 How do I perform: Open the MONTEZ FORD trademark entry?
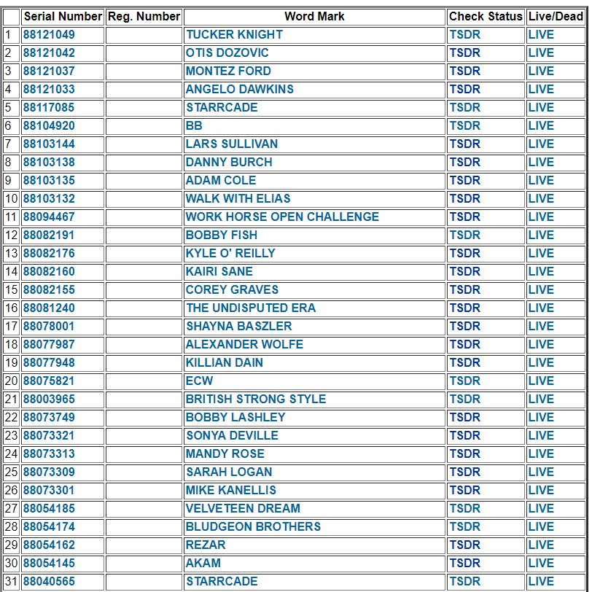(228, 71)
